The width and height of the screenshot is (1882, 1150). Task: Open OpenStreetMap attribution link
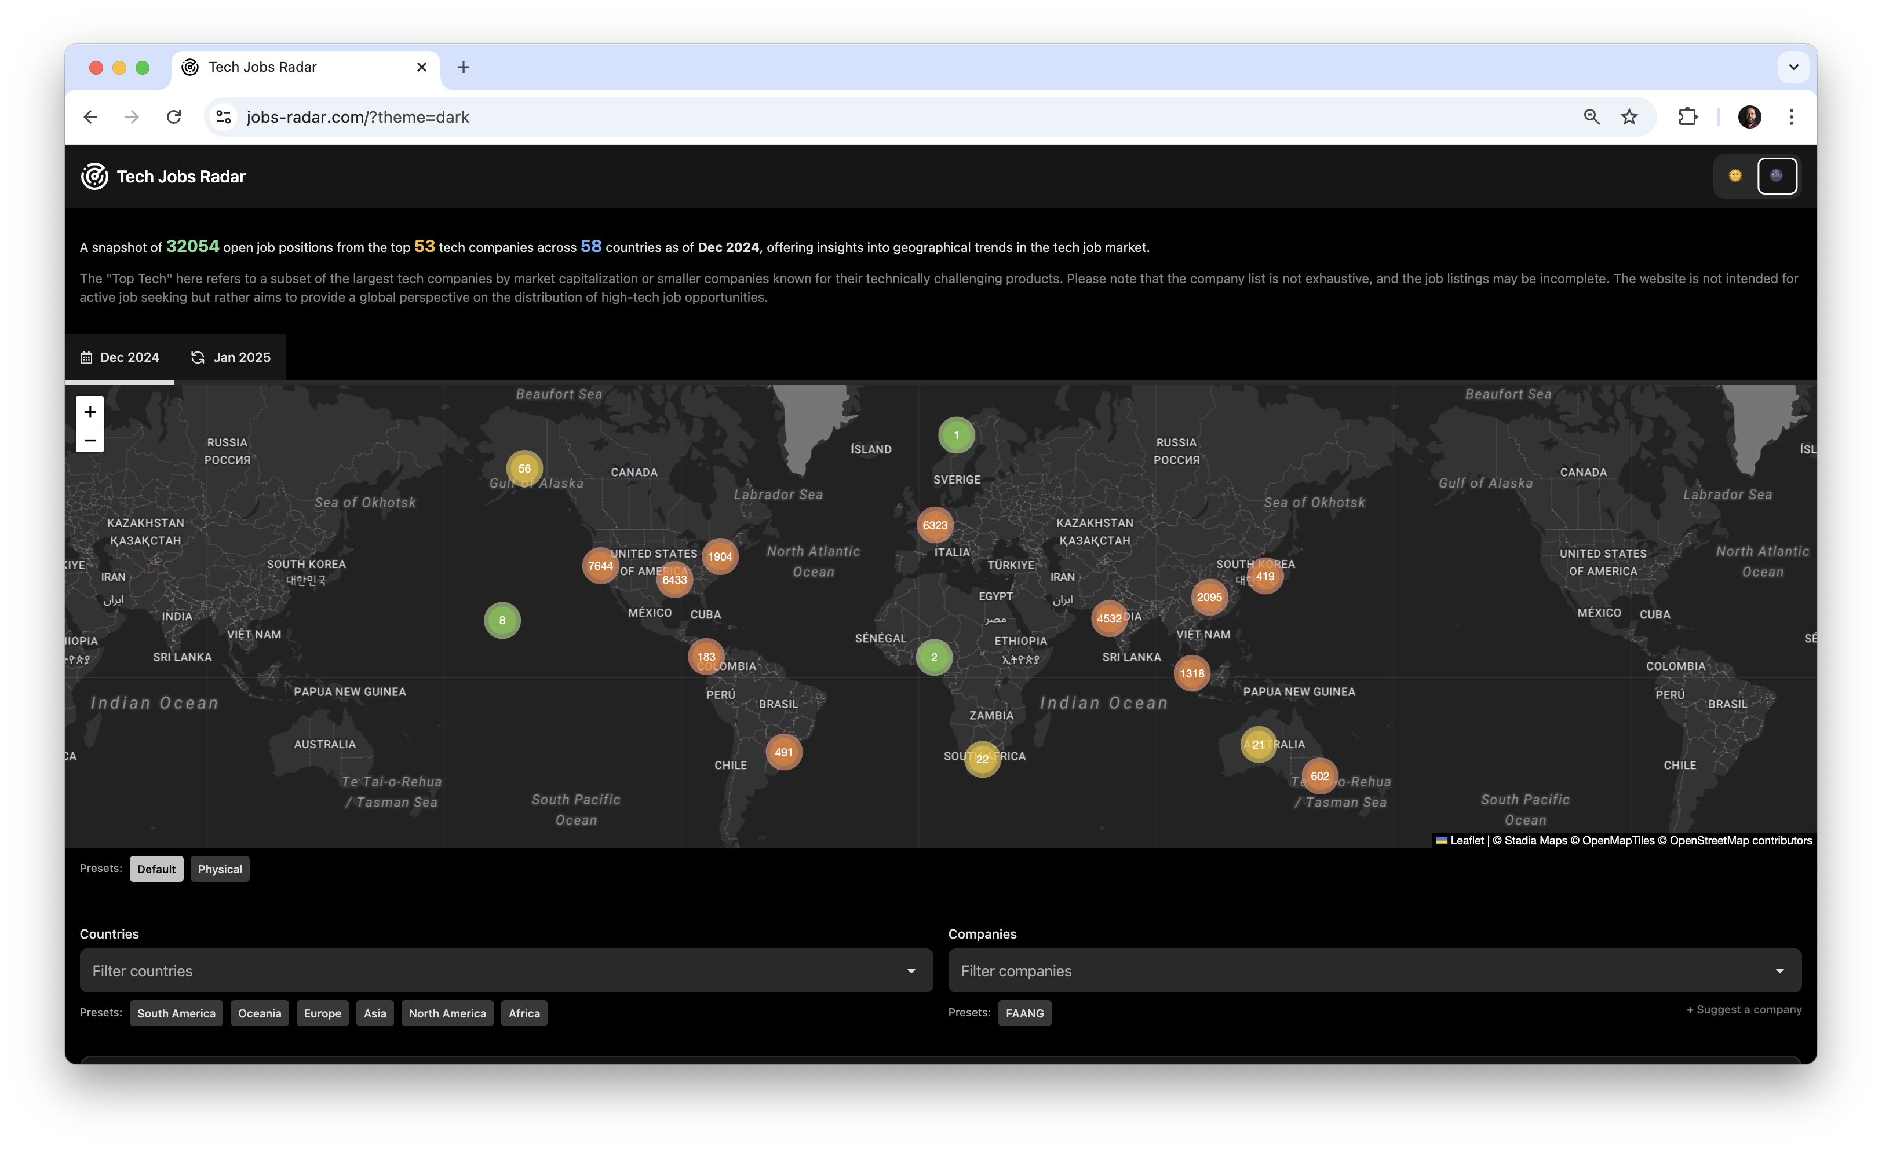pos(1709,840)
